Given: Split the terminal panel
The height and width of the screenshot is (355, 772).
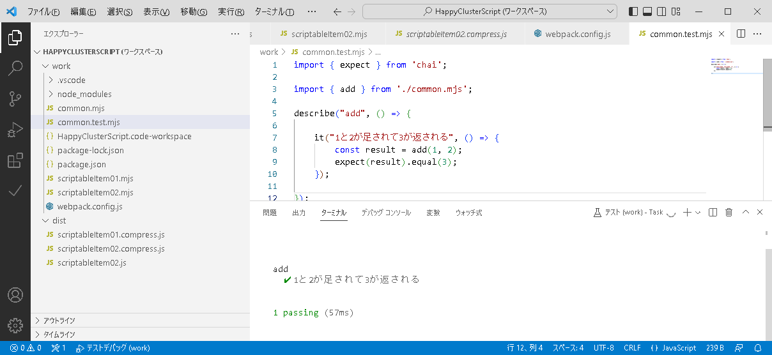Looking at the screenshot, I should pos(713,213).
